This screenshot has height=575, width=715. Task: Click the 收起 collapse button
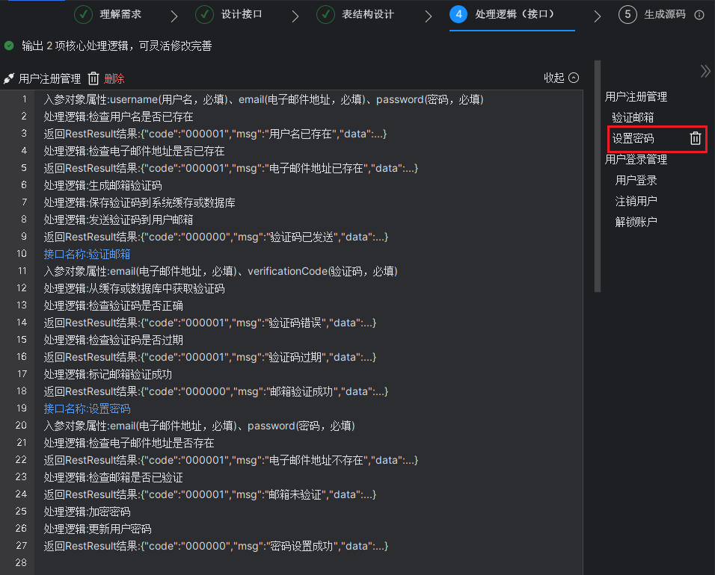554,78
